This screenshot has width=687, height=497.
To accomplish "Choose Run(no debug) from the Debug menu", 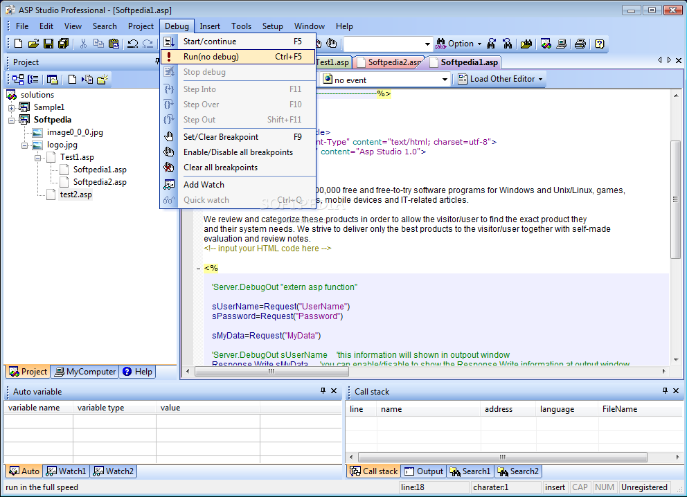I will 238,57.
